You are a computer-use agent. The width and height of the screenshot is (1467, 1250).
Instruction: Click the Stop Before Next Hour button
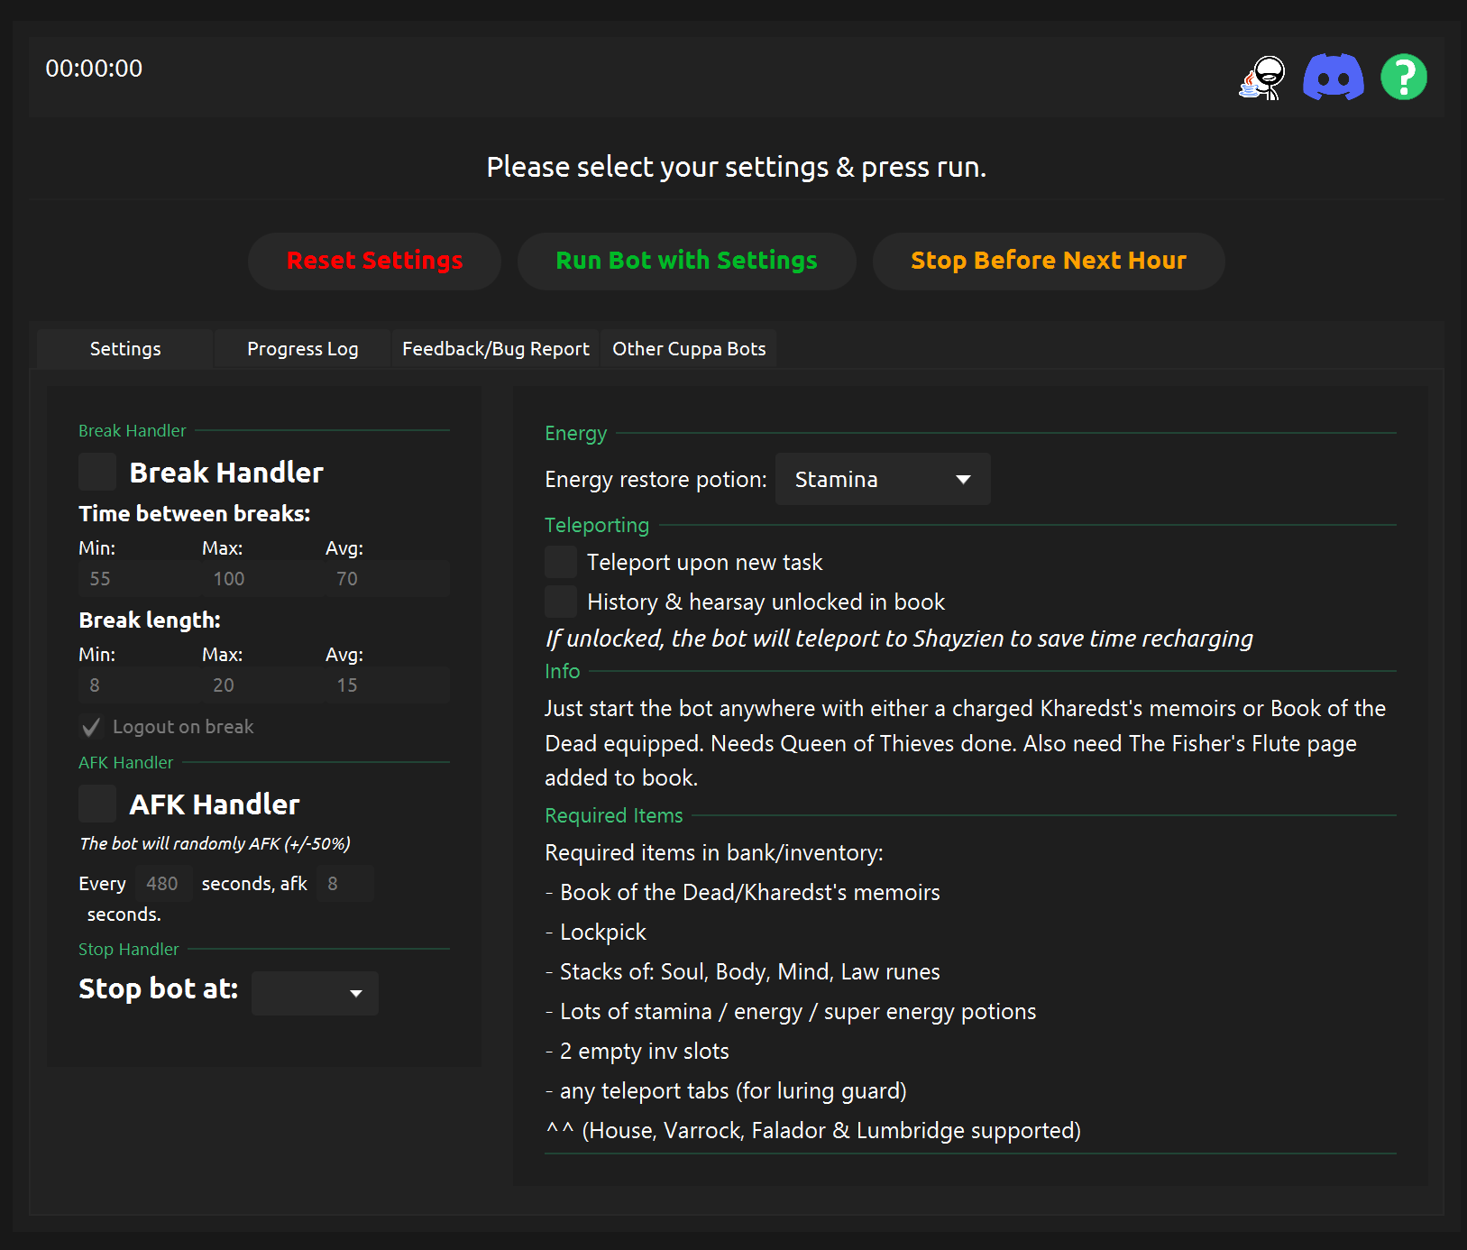[x=1048, y=261]
